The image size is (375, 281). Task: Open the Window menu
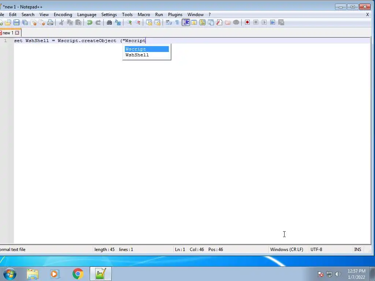click(x=196, y=15)
